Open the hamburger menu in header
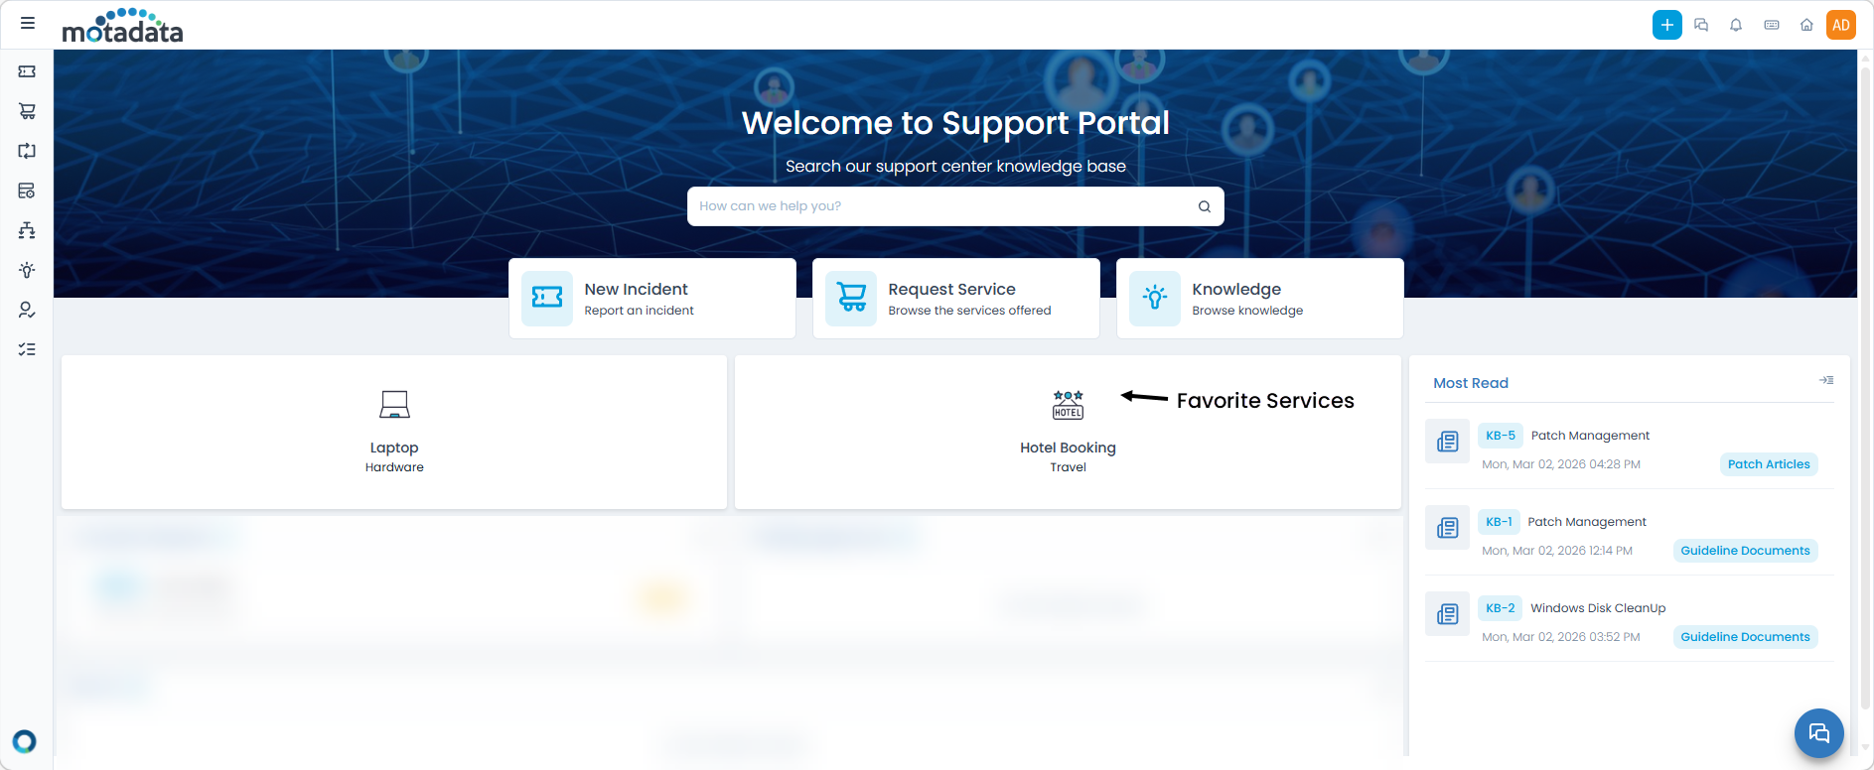The width and height of the screenshot is (1874, 770). click(28, 23)
